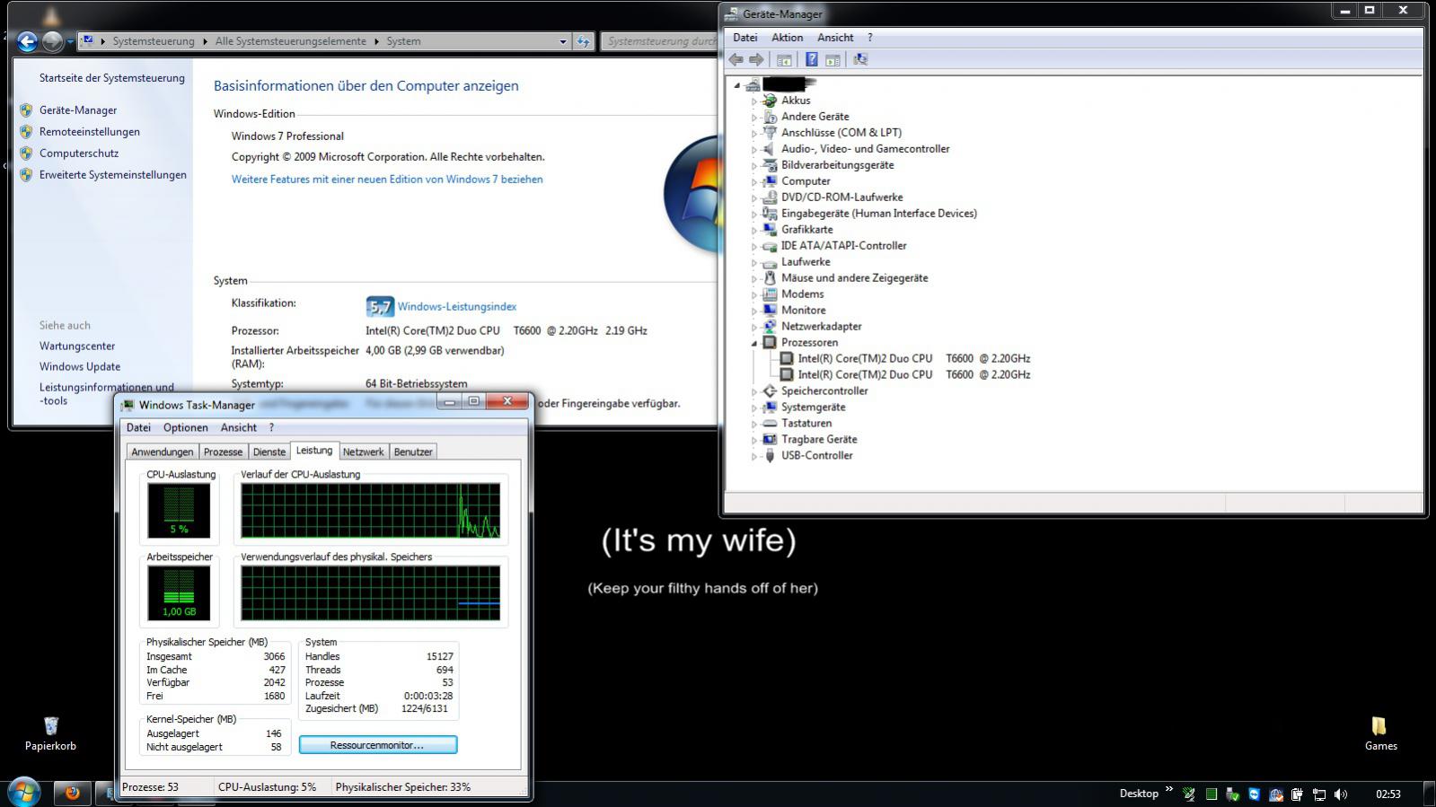Expand the Akkus node
Viewport: 1436px width, 807px height.
tap(754, 101)
